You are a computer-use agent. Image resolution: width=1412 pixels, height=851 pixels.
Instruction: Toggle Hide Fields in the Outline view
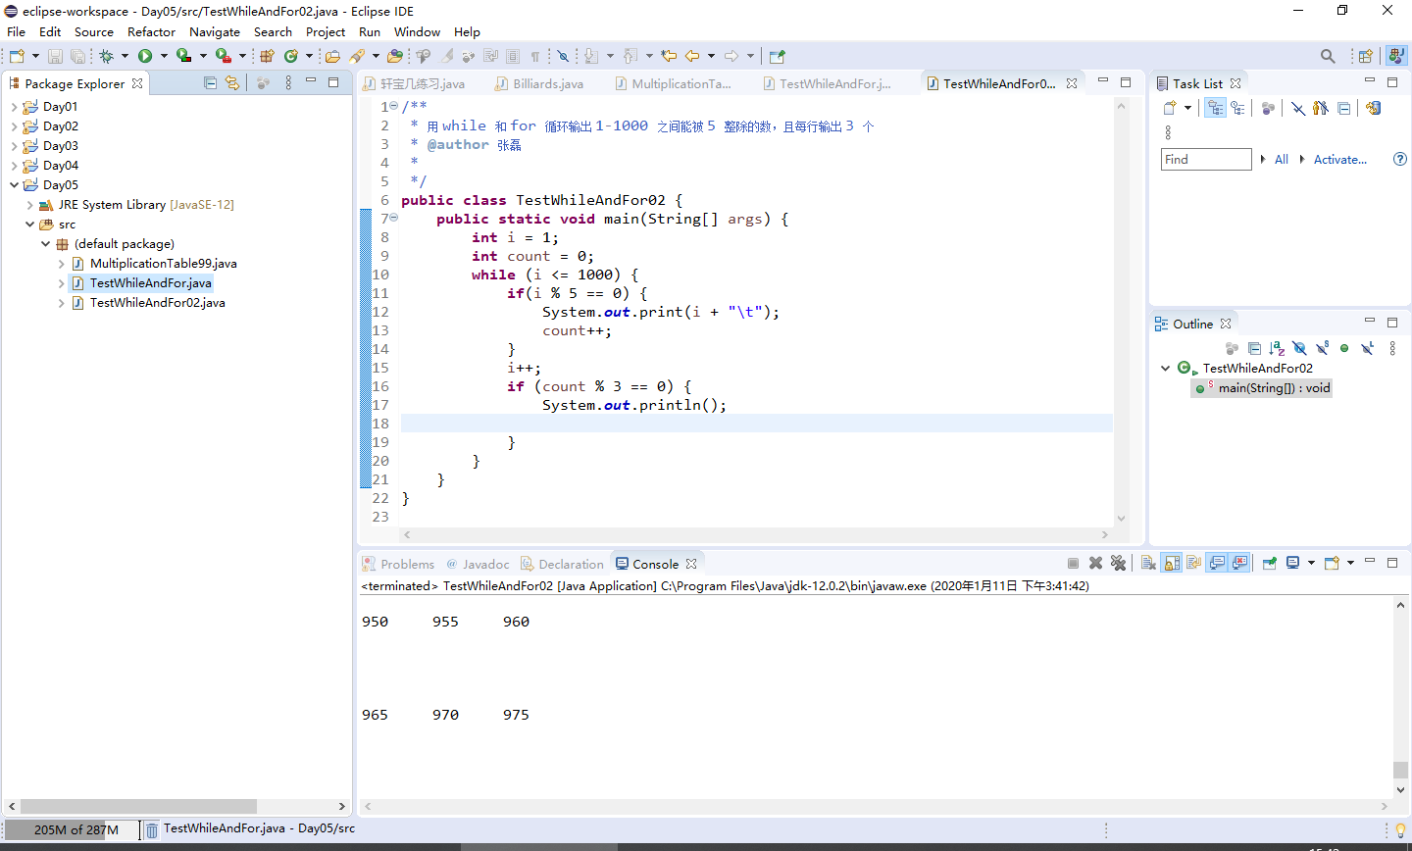click(1299, 348)
